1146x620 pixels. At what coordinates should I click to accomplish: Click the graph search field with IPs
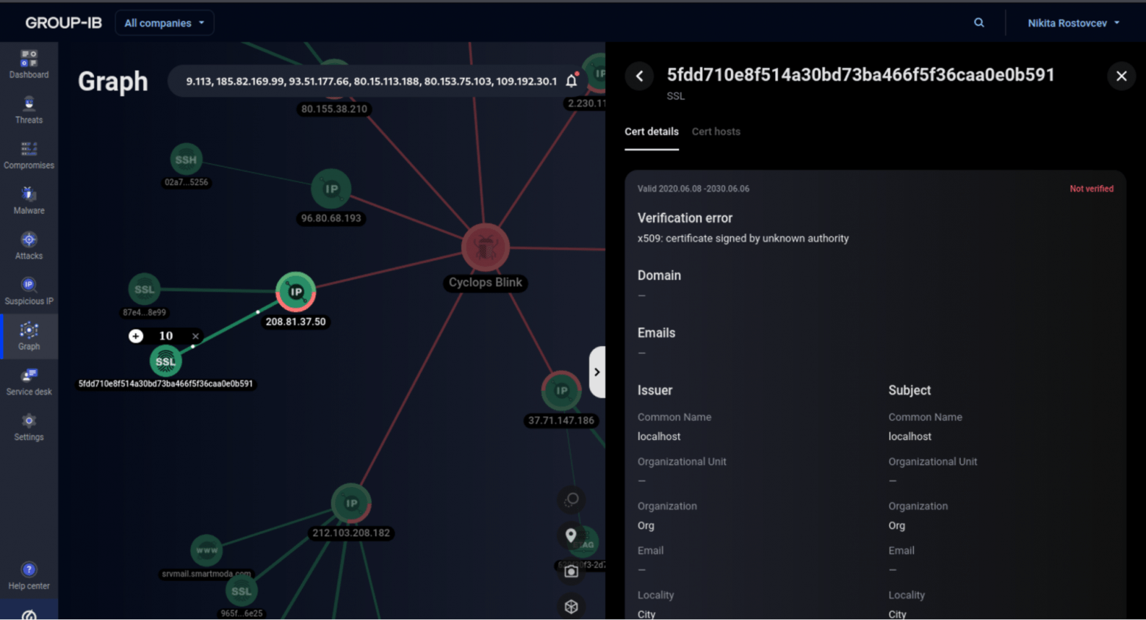(371, 82)
